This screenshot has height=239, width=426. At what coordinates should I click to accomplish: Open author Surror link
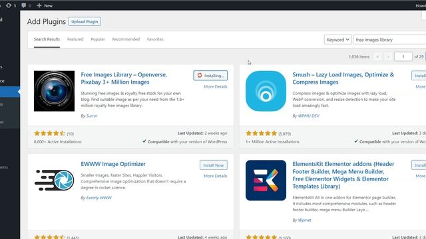[x=92, y=116]
